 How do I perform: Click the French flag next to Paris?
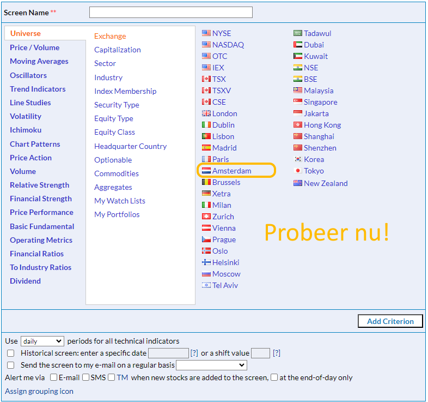(206, 159)
